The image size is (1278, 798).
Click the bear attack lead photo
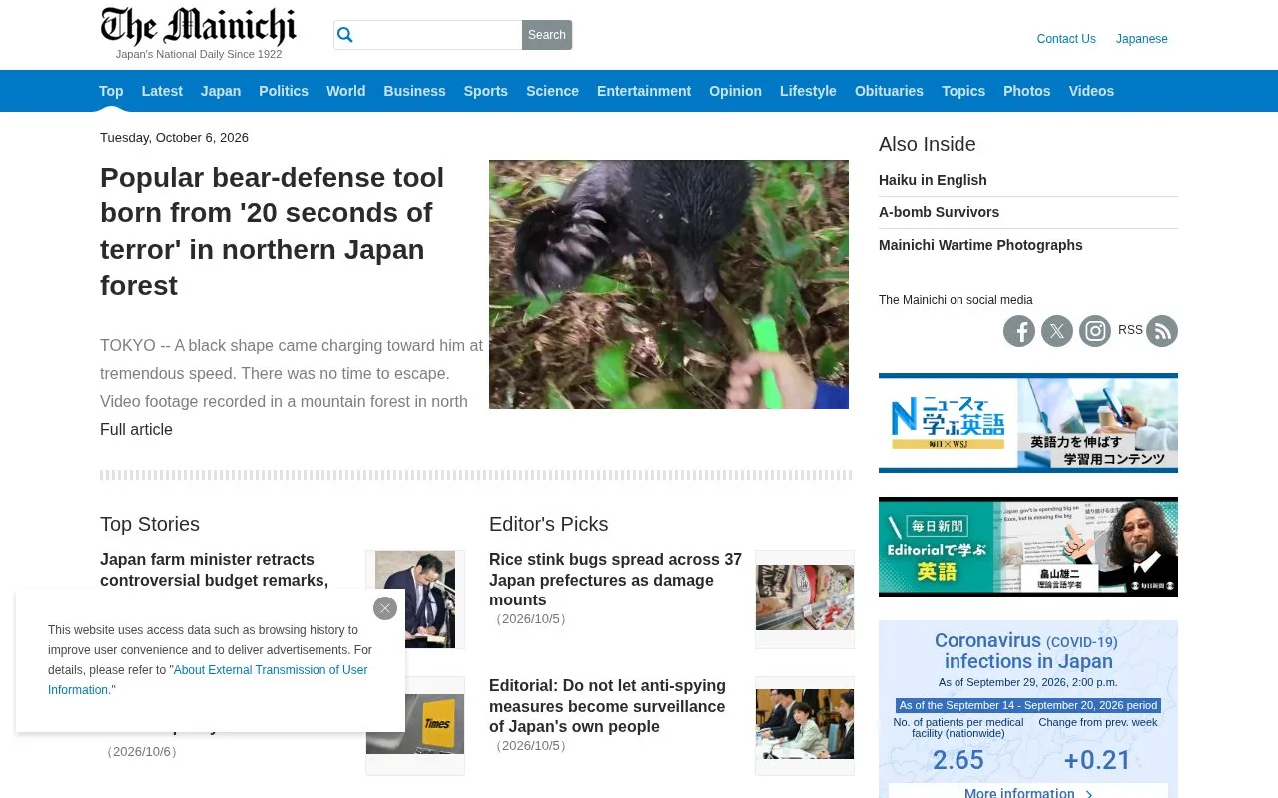(669, 284)
